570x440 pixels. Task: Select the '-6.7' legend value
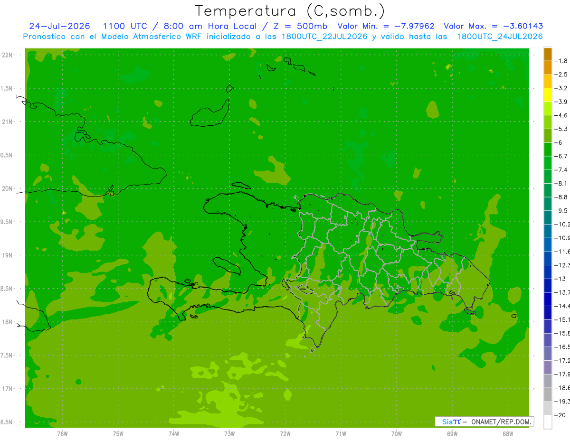click(x=561, y=156)
